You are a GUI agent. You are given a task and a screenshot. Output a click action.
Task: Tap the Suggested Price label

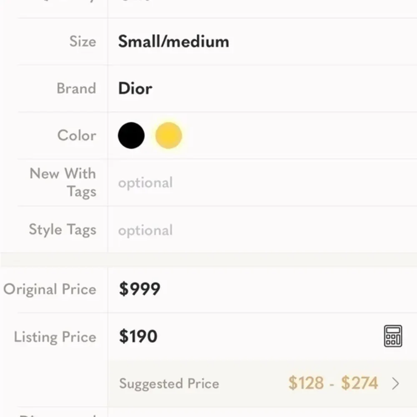[169, 384]
